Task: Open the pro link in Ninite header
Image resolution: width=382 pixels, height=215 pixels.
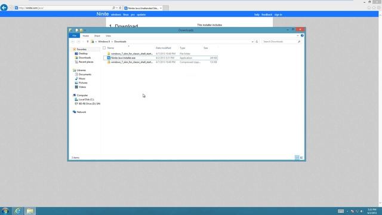Action: pos(133,14)
